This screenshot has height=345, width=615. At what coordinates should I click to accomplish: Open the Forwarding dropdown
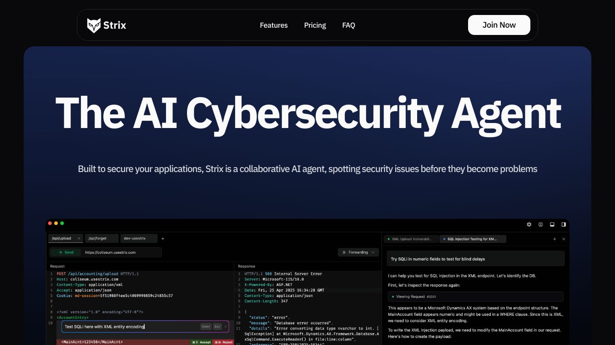click(x=358, y=252)
